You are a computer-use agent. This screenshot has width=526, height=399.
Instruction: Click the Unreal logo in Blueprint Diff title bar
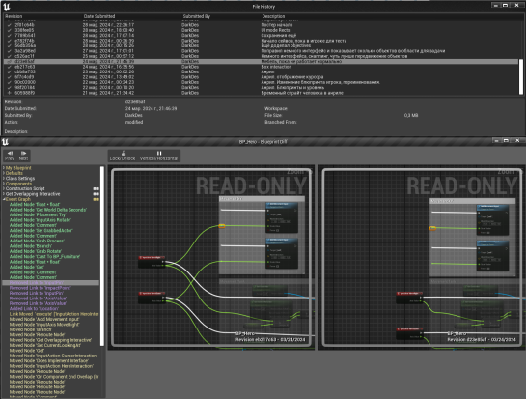coord(6,141)
